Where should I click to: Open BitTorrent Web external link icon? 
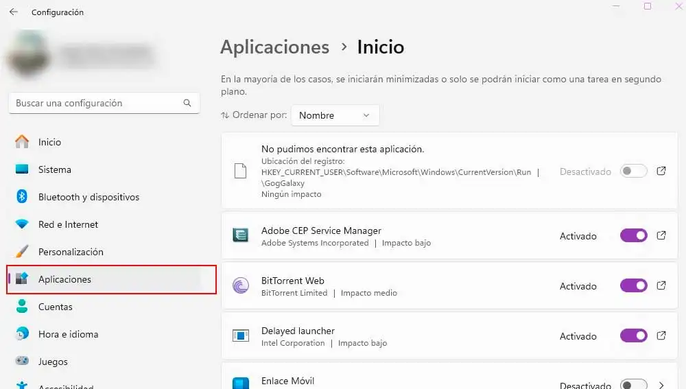click(x=661, y=285)
